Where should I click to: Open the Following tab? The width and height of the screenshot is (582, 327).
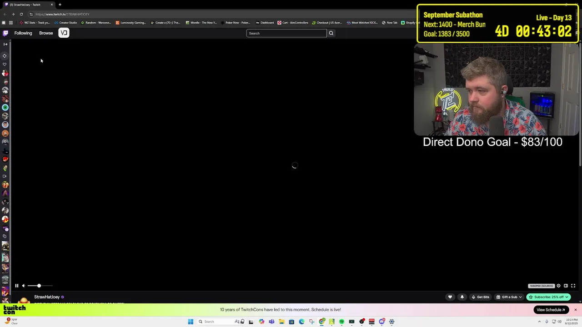23,33
